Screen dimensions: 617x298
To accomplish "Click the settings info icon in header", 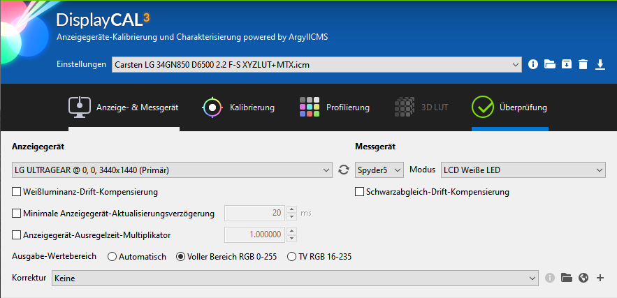I will coord(532,64).
